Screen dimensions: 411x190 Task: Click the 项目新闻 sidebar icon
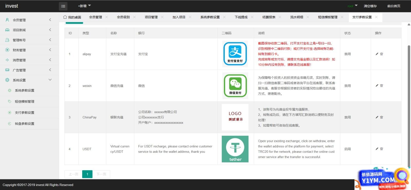[7, 30]
